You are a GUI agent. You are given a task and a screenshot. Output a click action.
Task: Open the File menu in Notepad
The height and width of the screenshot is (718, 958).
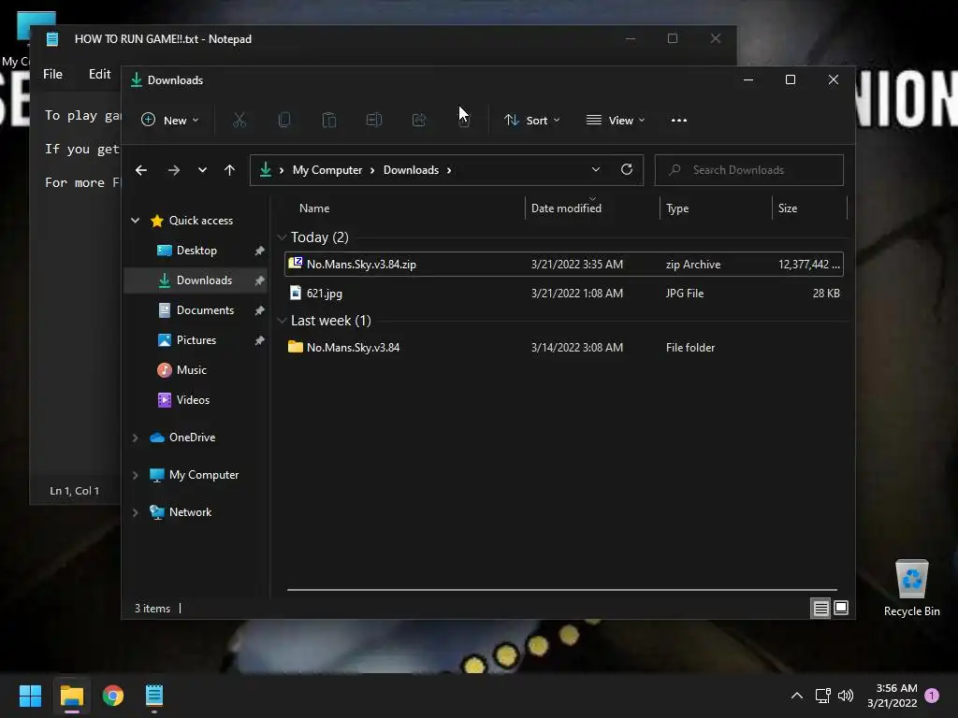click(52, 74)
